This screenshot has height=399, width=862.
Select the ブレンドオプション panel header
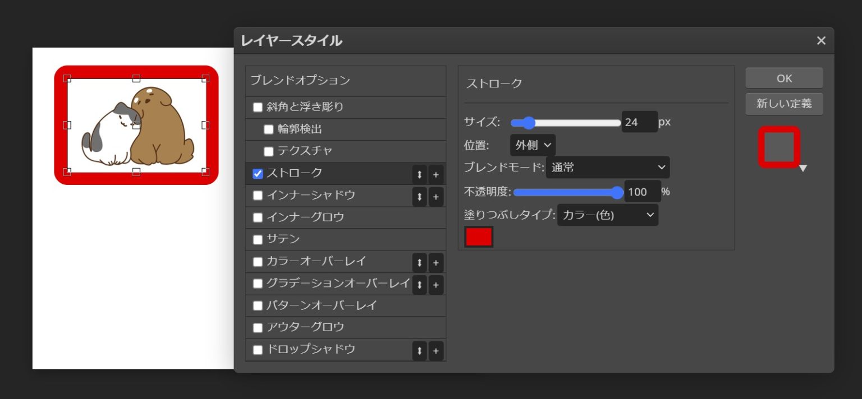click(297, 81)
